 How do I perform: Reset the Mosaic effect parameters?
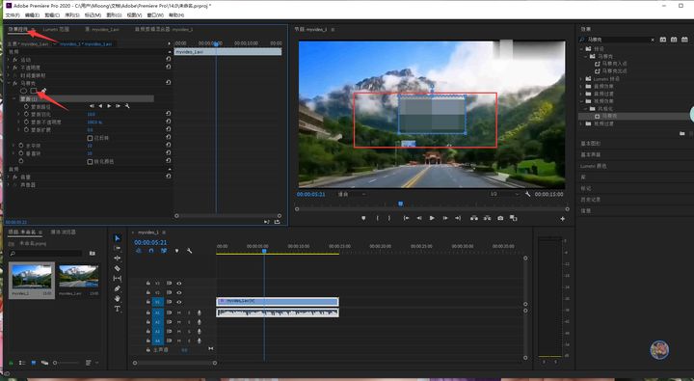[168, 82]
